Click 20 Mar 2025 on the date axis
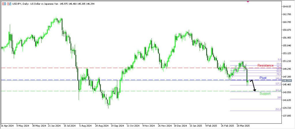295x129 pixels. 243,126
